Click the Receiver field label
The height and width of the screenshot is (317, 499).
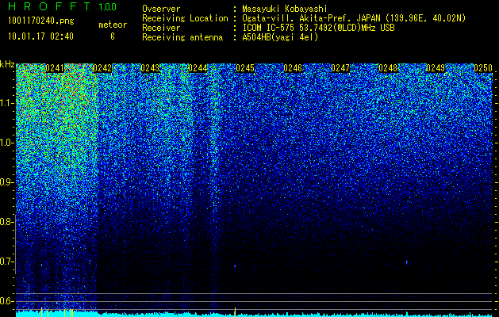161,28
